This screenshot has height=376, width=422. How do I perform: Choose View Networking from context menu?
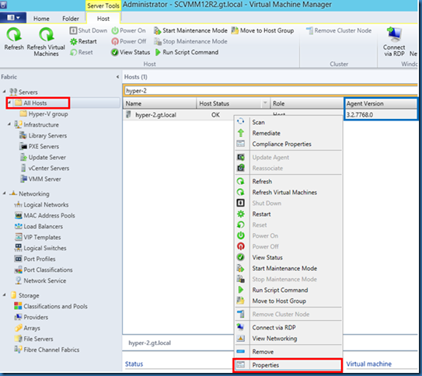point(288,339)
